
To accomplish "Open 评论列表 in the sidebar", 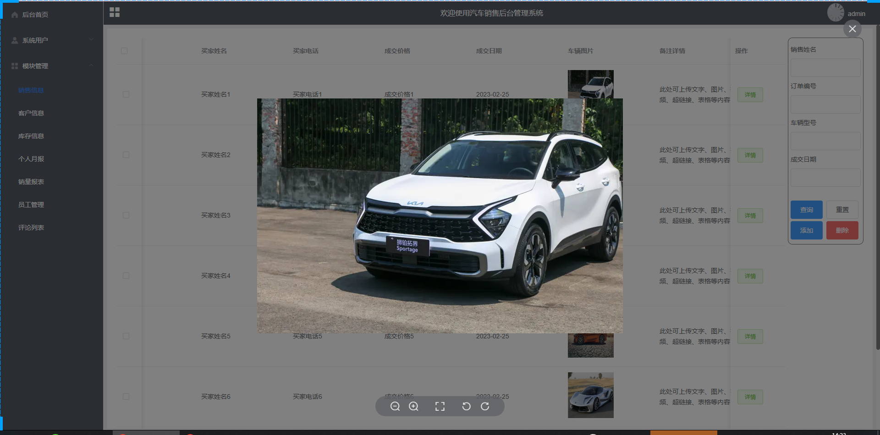I will [x=31, y=228].
